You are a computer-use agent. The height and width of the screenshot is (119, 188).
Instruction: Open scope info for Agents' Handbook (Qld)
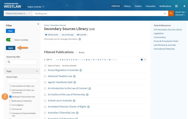click(x=75, y=82)
